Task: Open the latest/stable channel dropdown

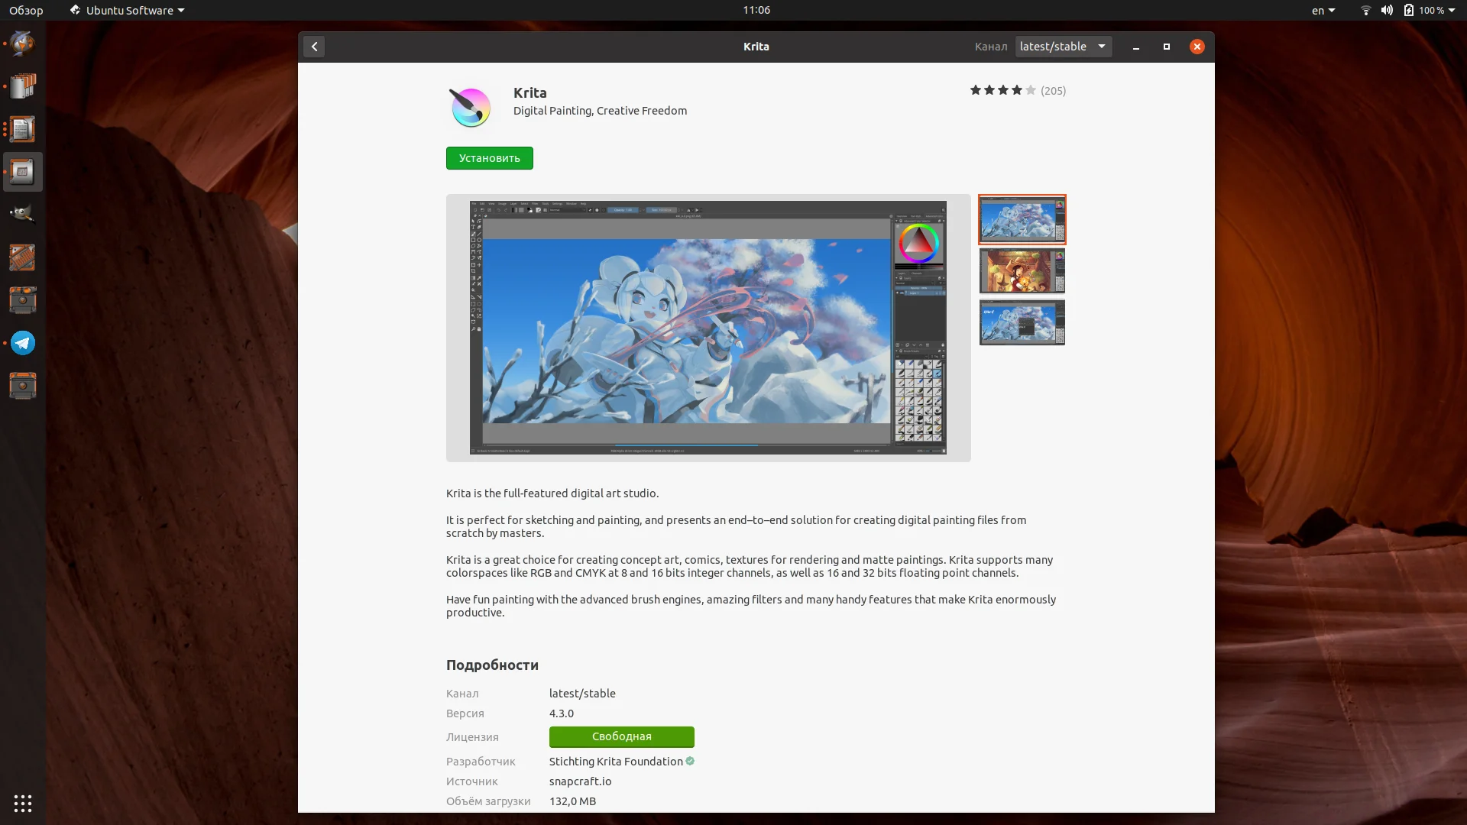Action: coord(1063,47)
